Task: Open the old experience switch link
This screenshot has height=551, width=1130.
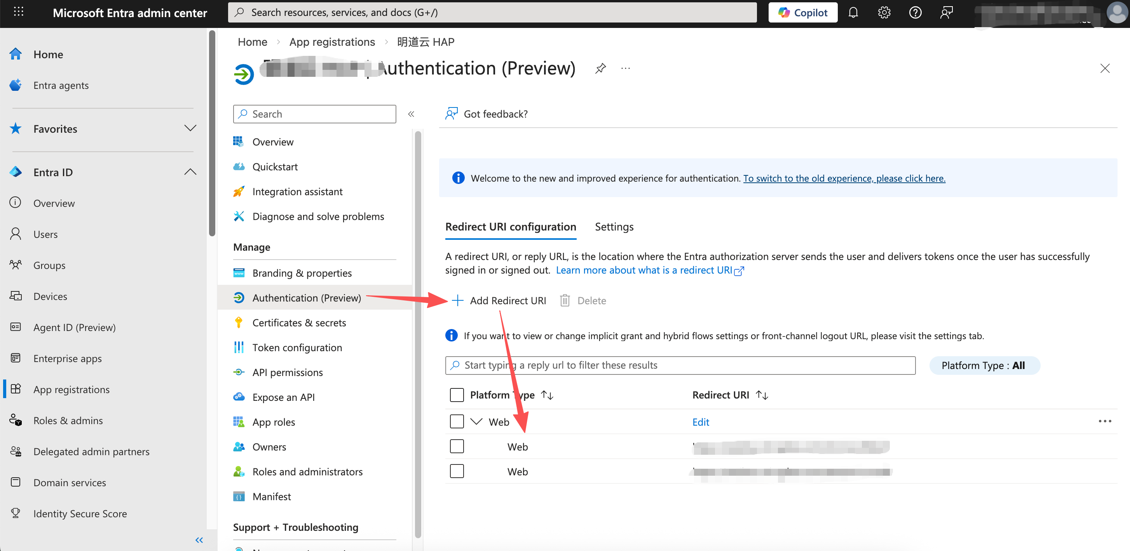Action: tap(844, 178)
